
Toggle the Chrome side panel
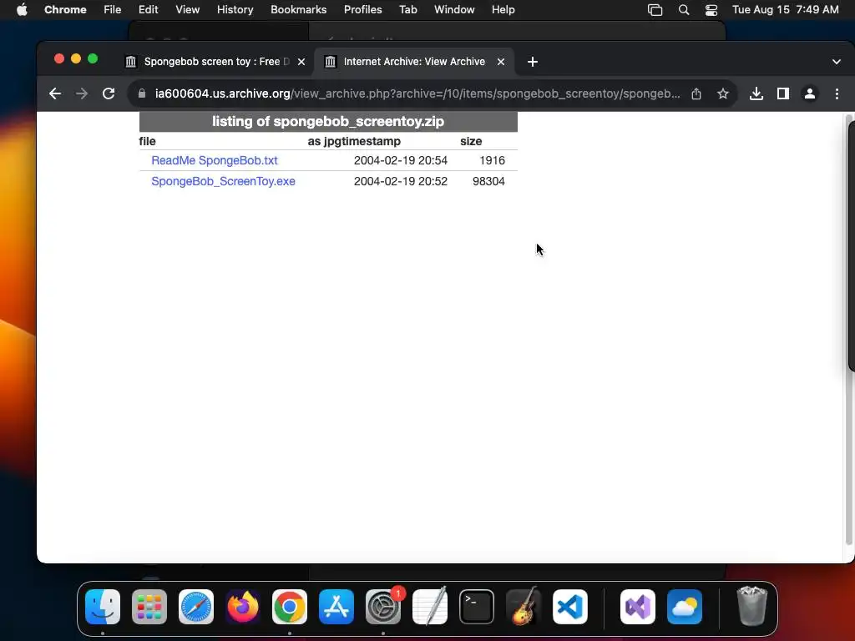783,93
